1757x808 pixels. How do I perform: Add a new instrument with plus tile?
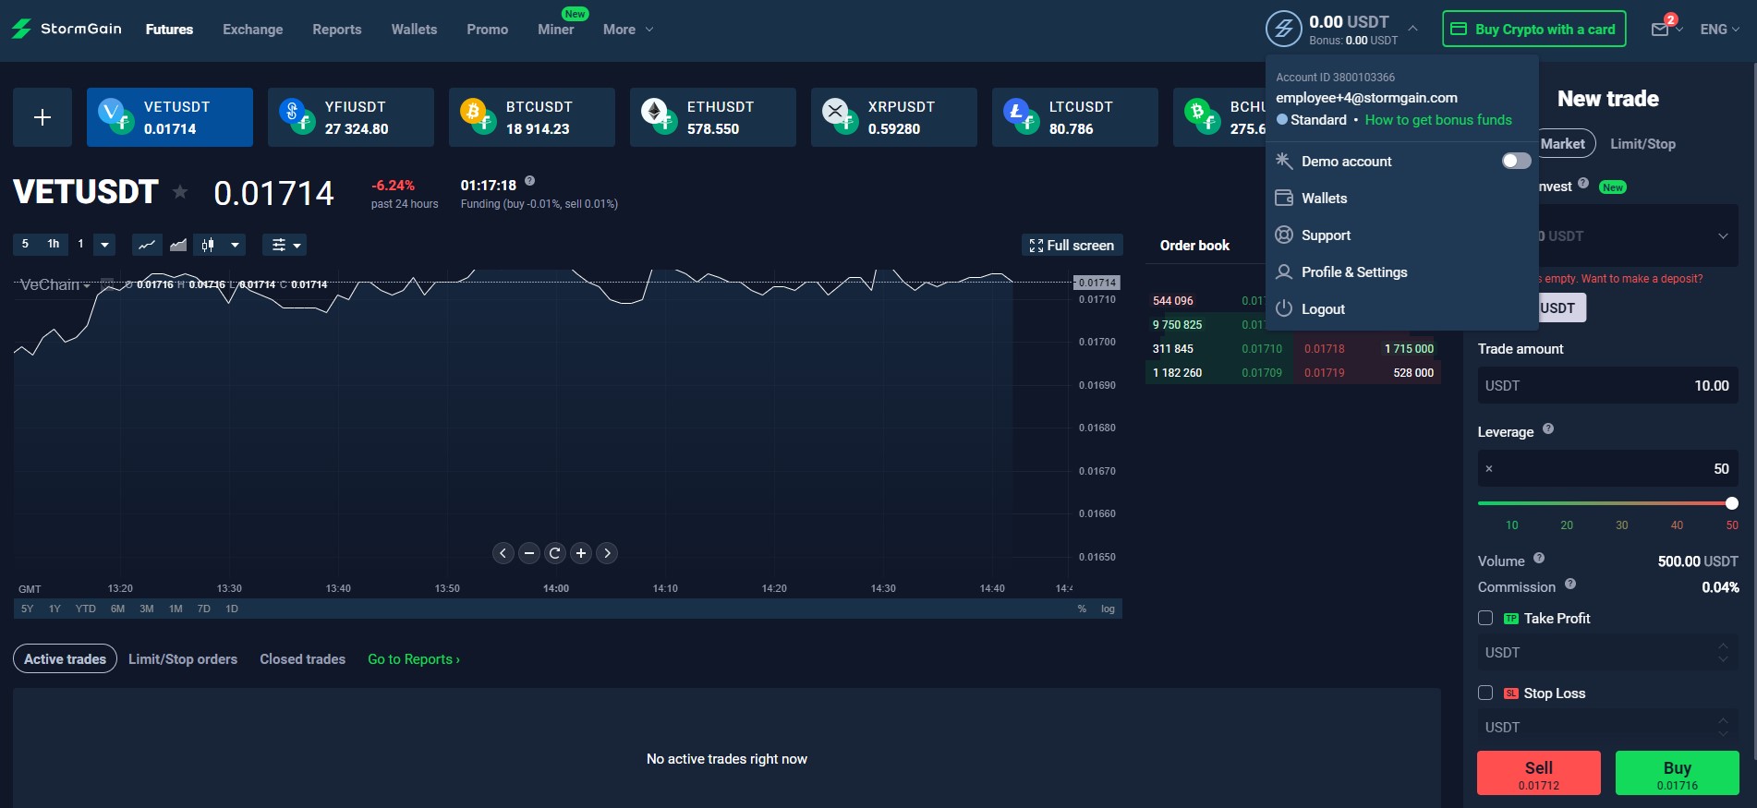[x=42, y=117]
